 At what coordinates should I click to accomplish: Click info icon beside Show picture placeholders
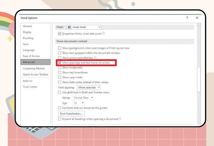coord(95,58)
